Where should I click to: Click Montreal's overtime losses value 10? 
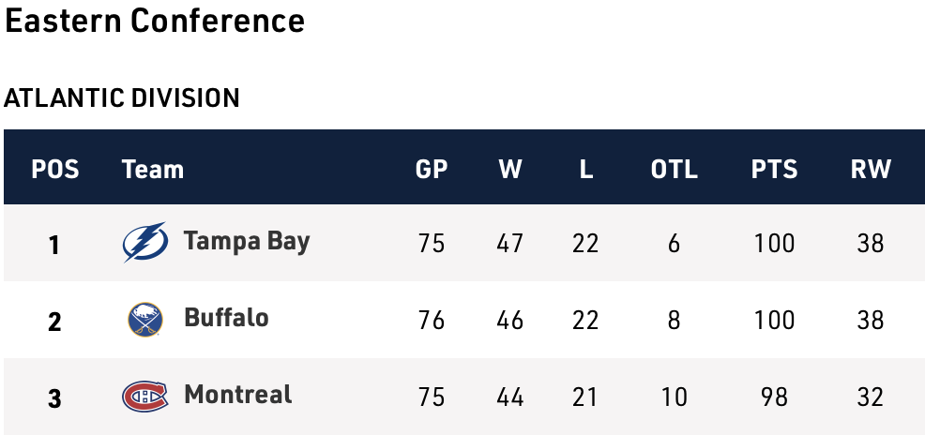pyautogui.click(x=674, y=397)
